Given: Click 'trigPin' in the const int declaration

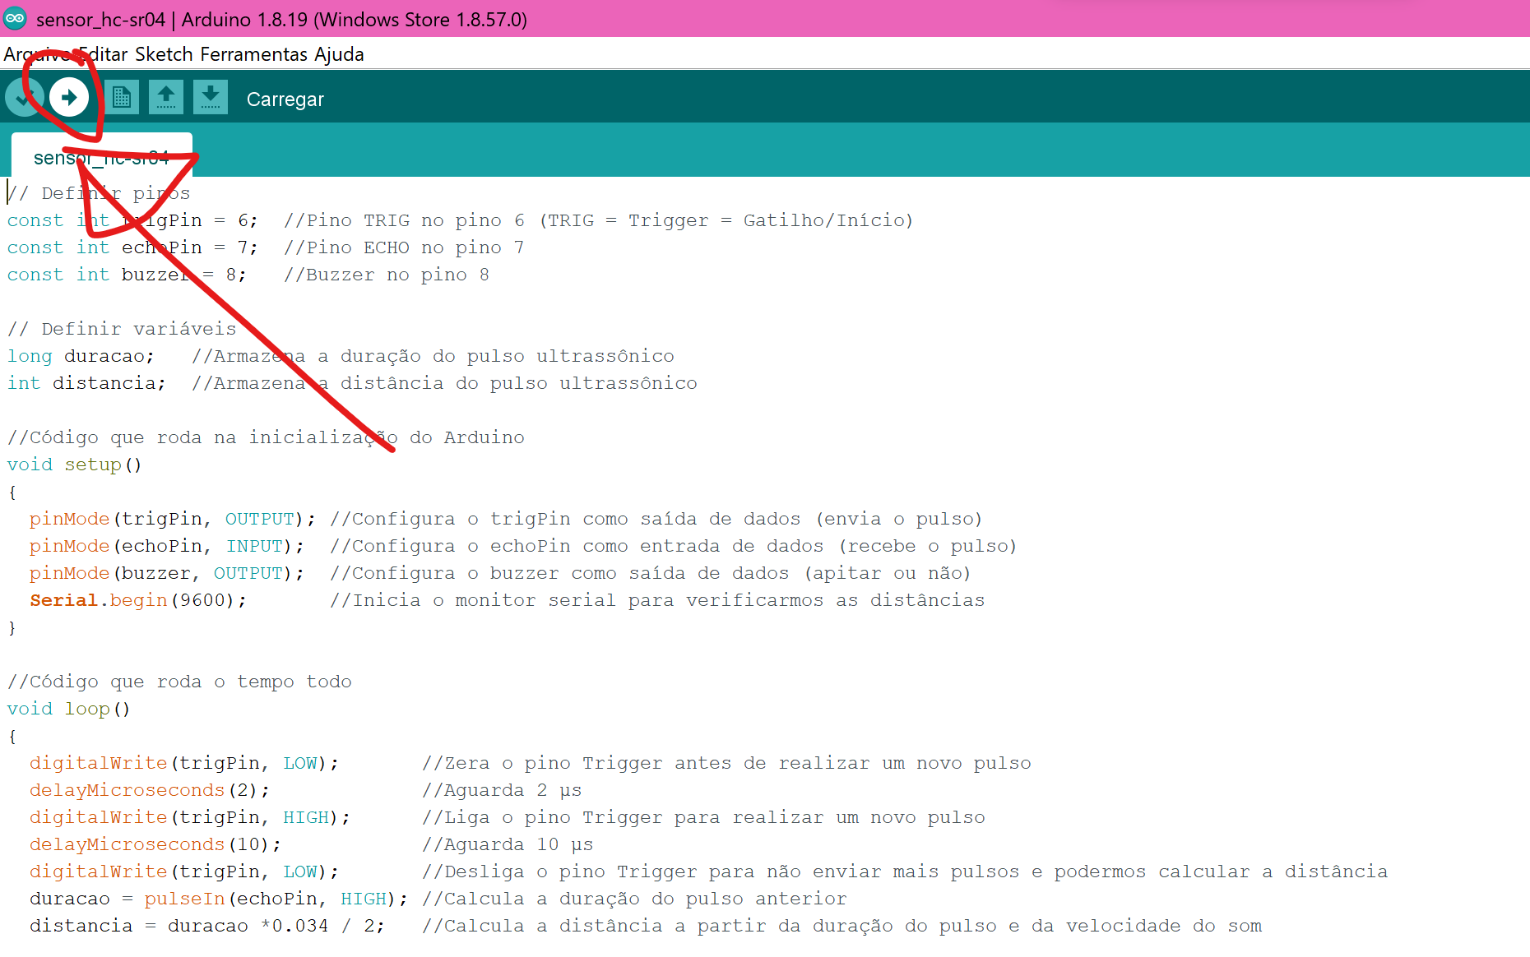Looking at the screenshot, I should [x=162, y=220].
